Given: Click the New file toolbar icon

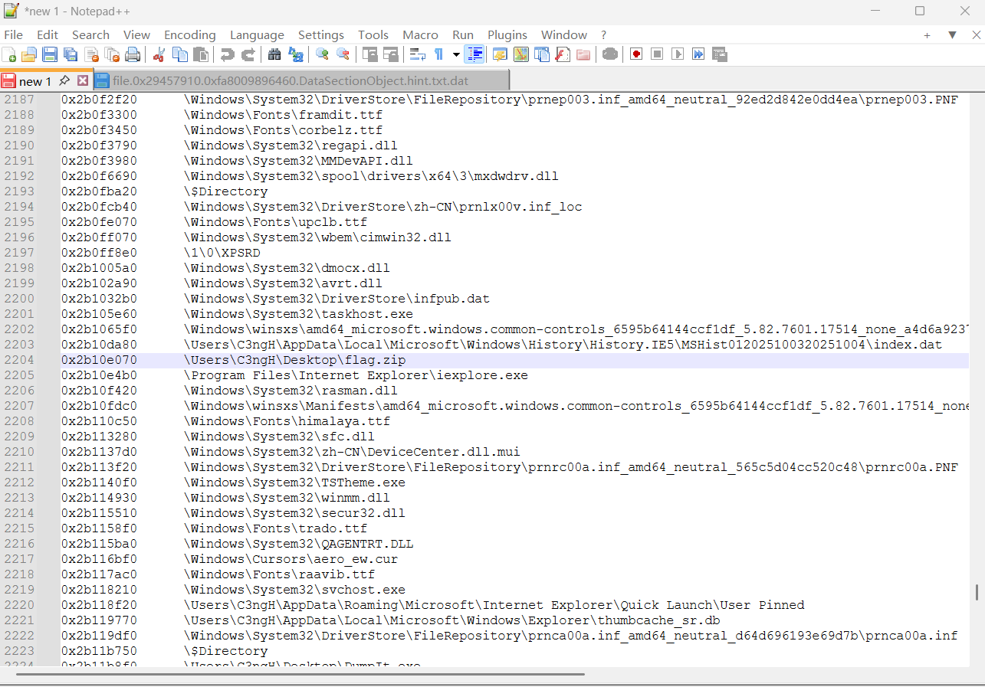Looking at the screenshot, I should 9,54.
